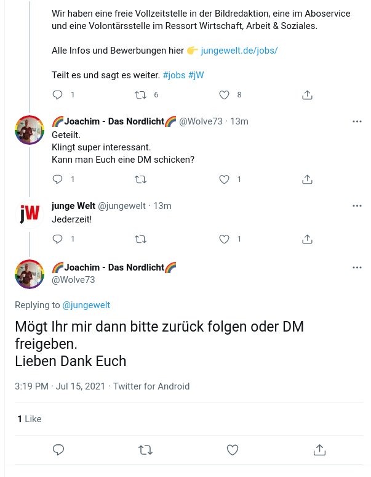Viewport: 371px width, 477px height.
Task: Click the #jobs hashtag
Action: click(x=174, y=75)
